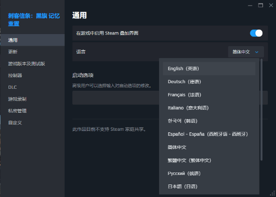The image size is (276, 197).
Task: Click the dropdown chevron next to 简体中文
Action: click(x=256, y=52)
